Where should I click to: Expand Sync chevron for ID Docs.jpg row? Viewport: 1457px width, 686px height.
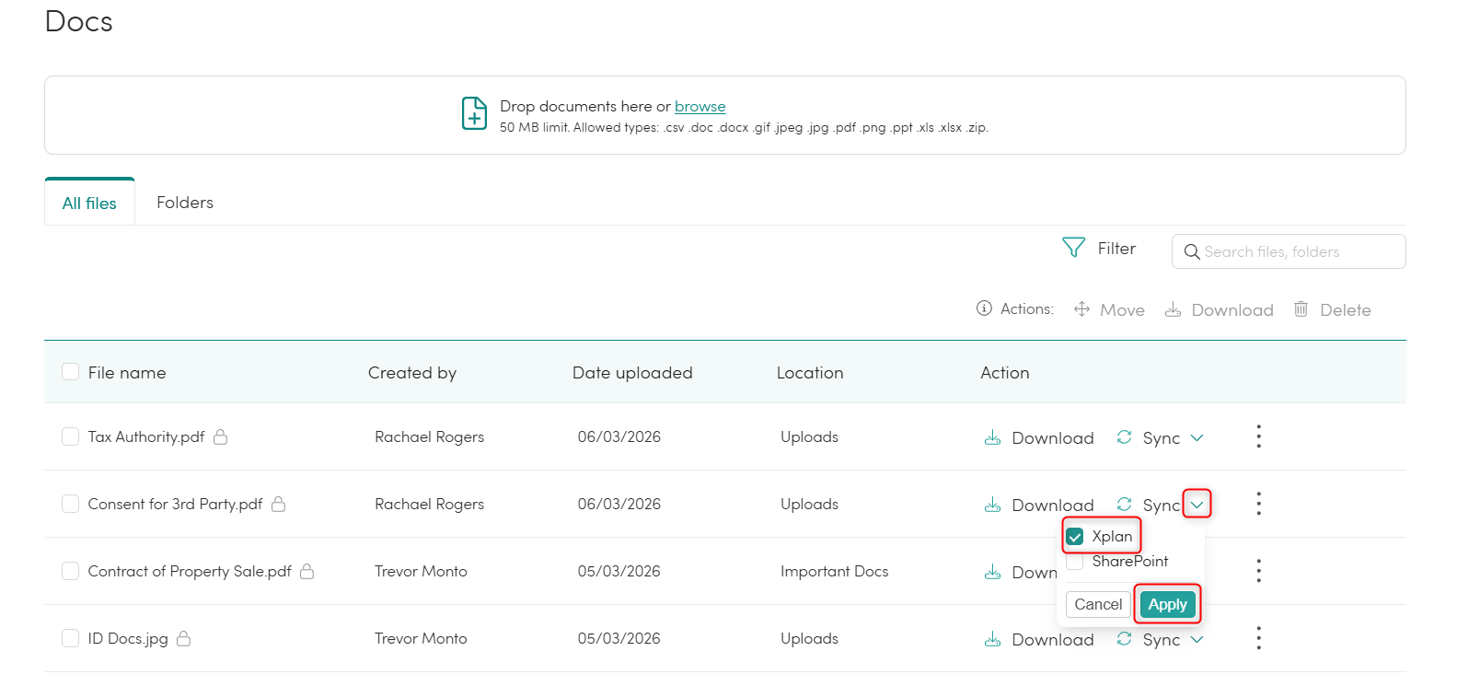click(1197, 639)
